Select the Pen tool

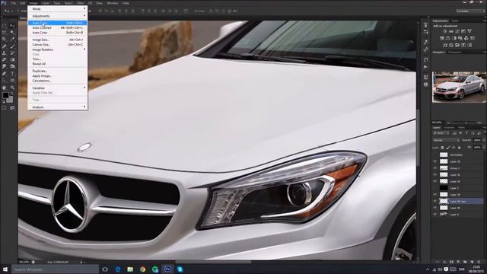click(5, 74)
